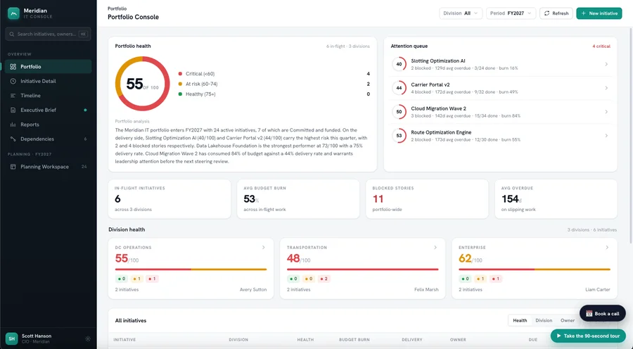The height and width of the screenshot is (349, 633).
Task: Toggle theme with the sun icon
Action: [88, 338]
